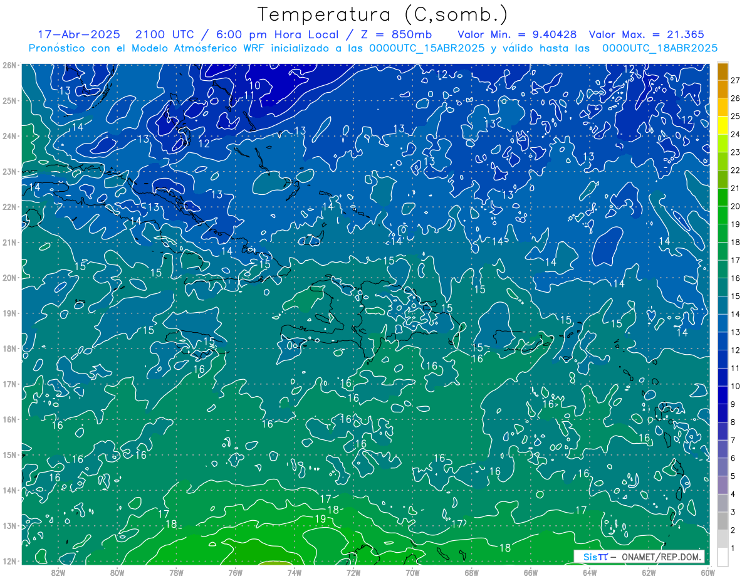Click the '12N' latitude axis label
Image resolution: width=752 pixels, height=581 pixels.
tap(9, 561)
